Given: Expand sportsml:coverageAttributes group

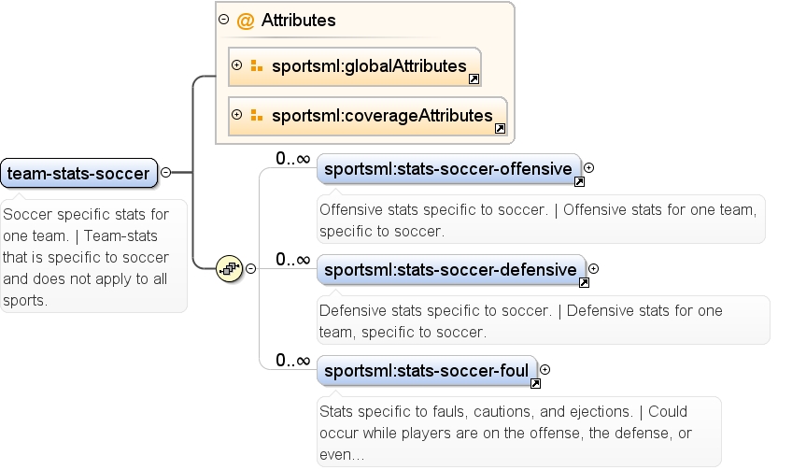Looking at the screenshot, I should (x=236, y=114).
